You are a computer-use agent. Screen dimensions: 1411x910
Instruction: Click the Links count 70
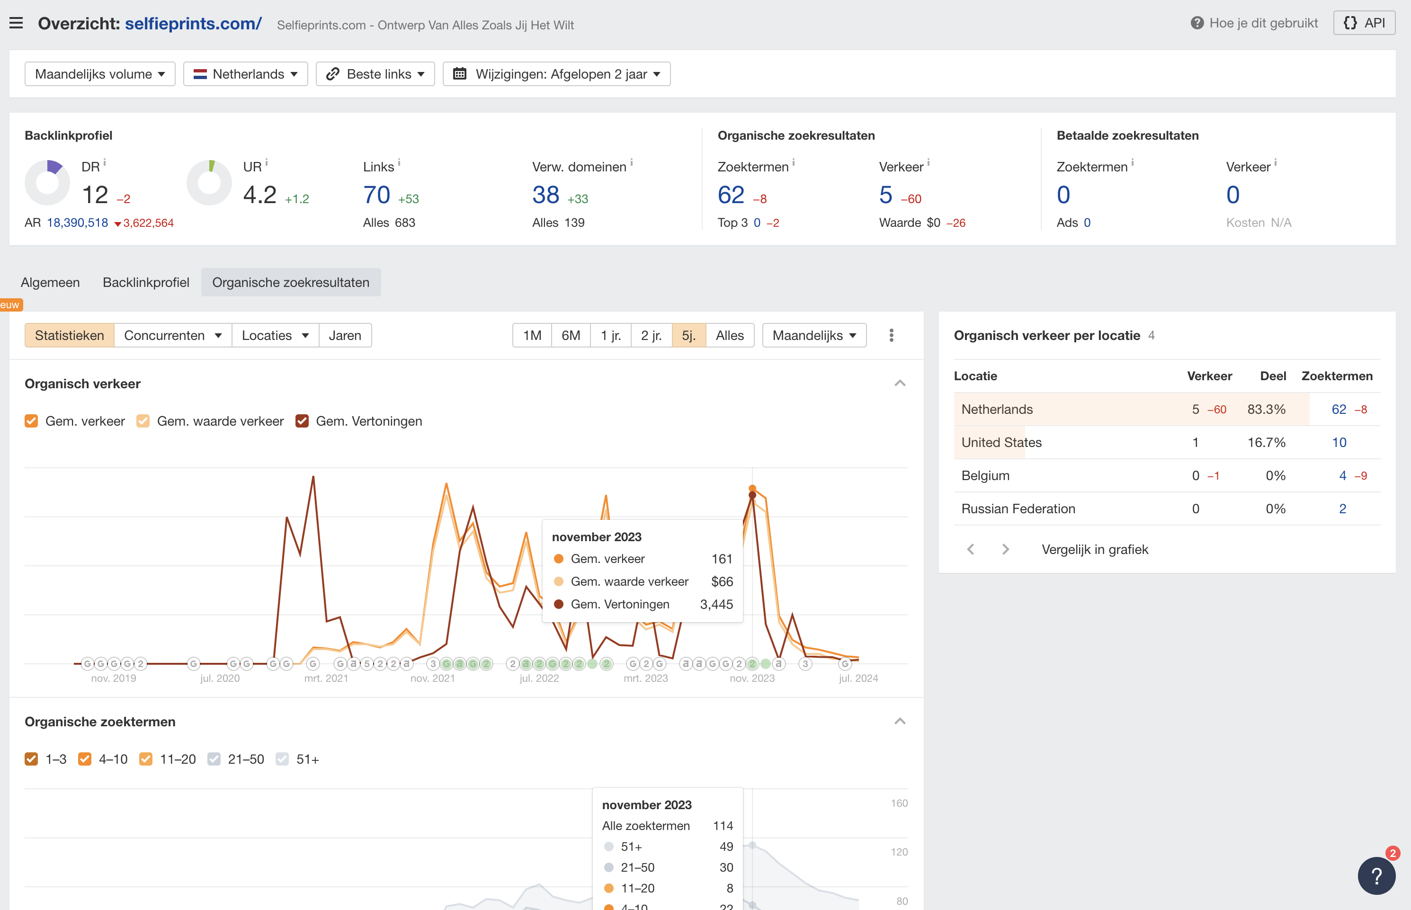pyautogui.click(x=376, y=195)
